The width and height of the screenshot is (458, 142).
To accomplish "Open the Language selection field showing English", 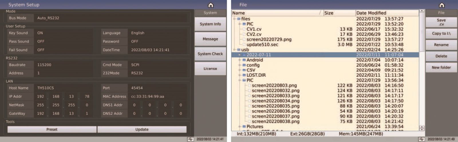I will point(158,33).
